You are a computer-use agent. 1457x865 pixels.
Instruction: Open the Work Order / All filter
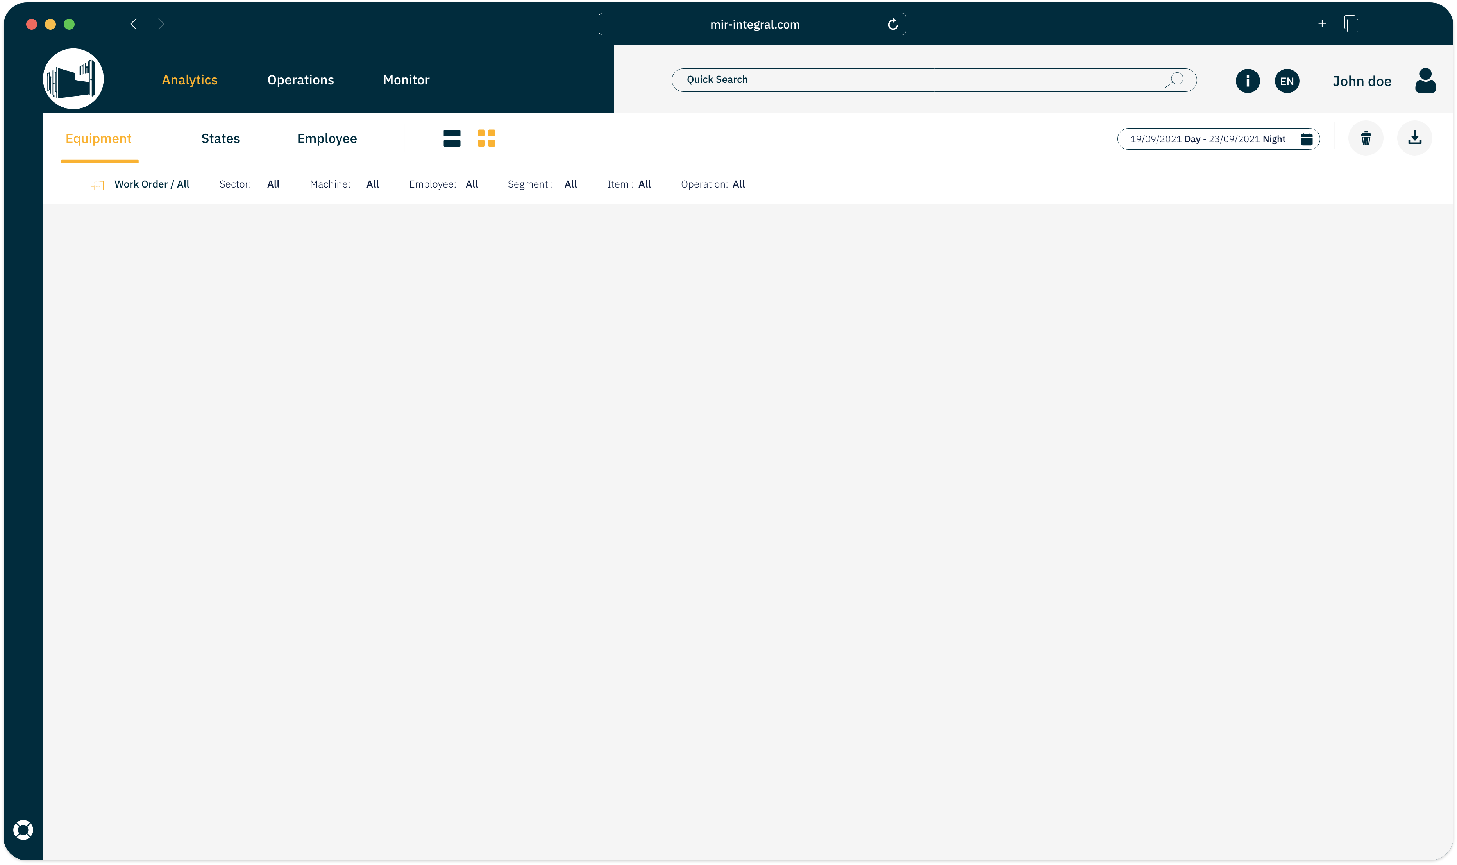pos(152,184)
